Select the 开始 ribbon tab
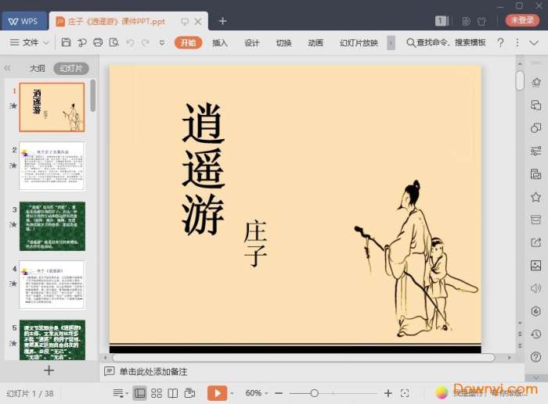 coord(188,42)
